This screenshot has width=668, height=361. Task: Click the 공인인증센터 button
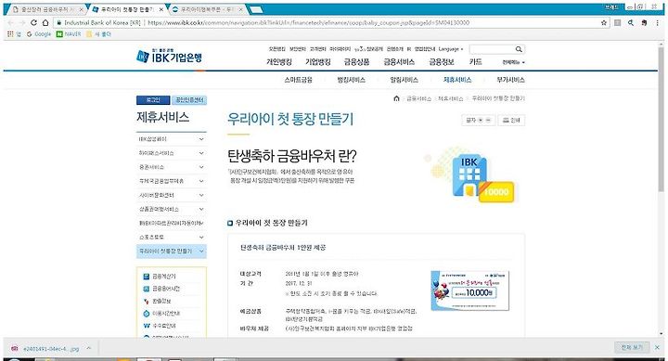pyautogui.click(x=189, y=100)
